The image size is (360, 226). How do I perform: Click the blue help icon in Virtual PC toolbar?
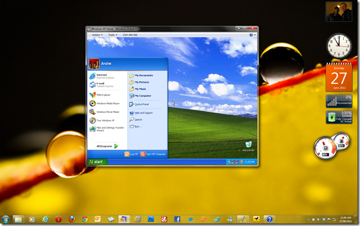[x=251, y=35]
